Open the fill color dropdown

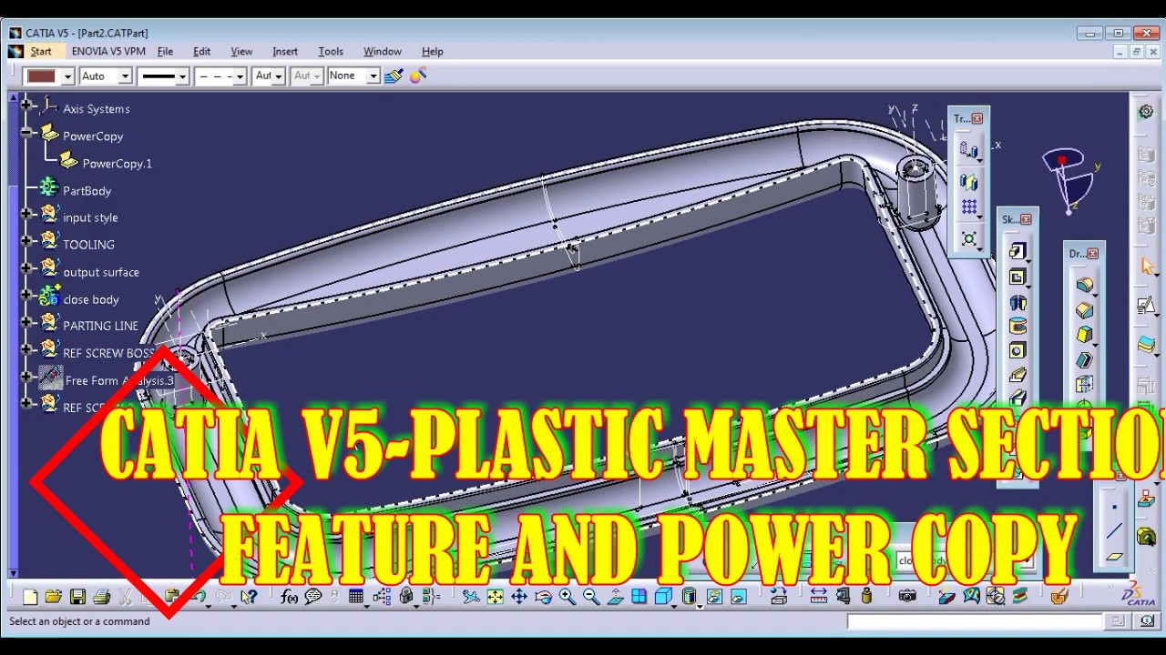point(67,76)
